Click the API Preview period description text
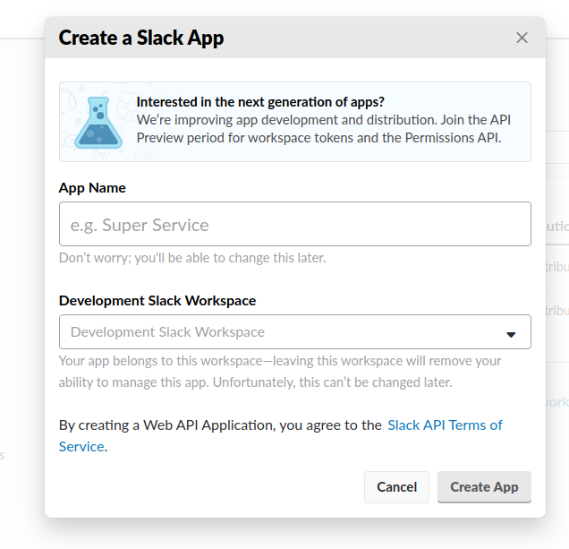 [x=323, y=129]
